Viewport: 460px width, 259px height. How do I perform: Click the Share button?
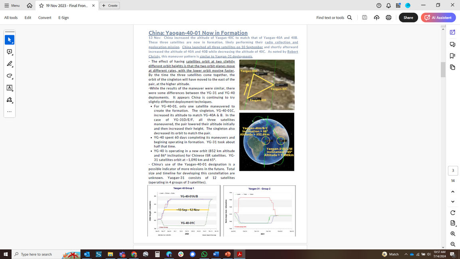pyautogui.click(x=408, y=18)
